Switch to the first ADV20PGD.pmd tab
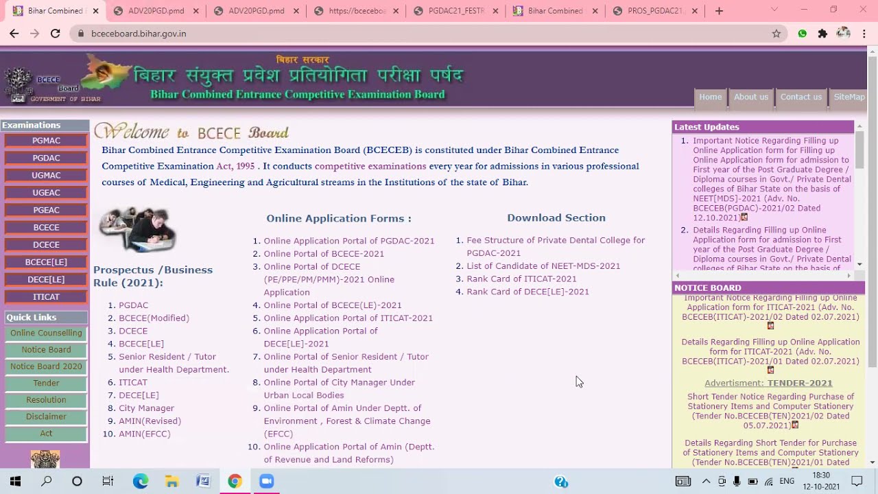Screen dimensions: 878x494 pyautogui.click(x=156, y=11)
